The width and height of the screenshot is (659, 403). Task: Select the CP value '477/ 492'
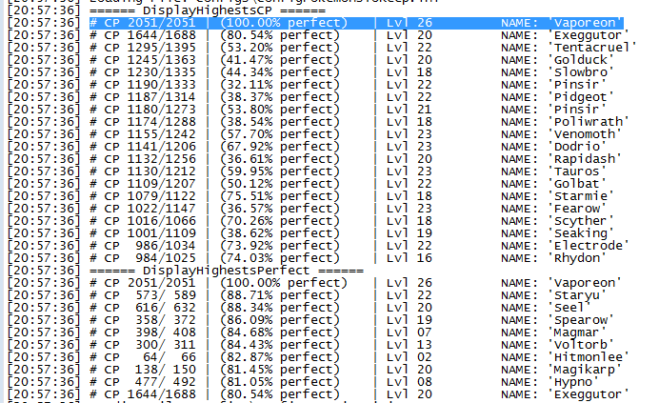[x=165, y=382]
